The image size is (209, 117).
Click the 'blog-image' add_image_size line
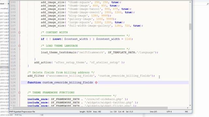click(76, 16)
